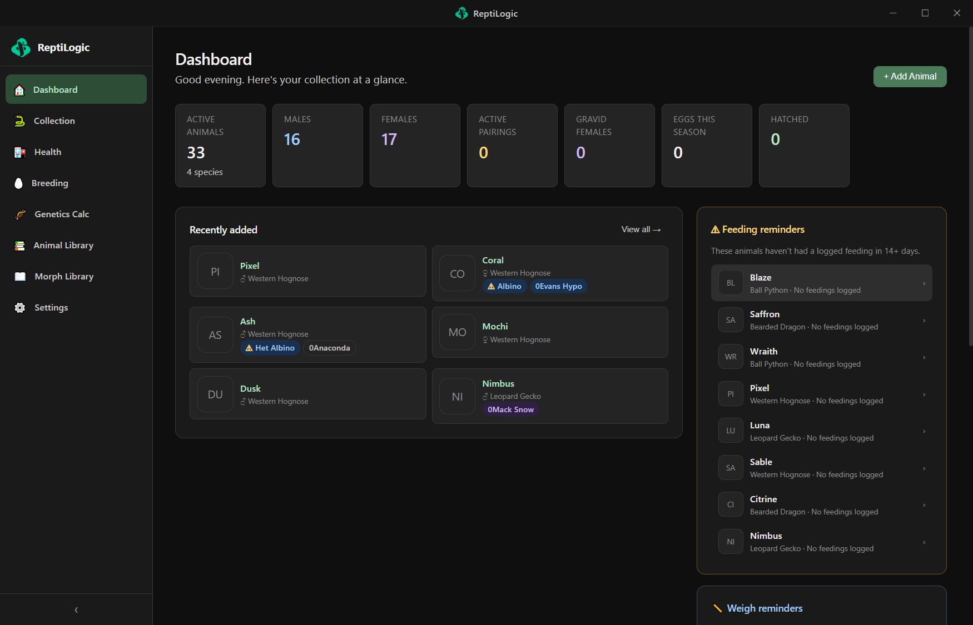Click the 0Mack Snow tag on Nimbus

coord(510,409)
